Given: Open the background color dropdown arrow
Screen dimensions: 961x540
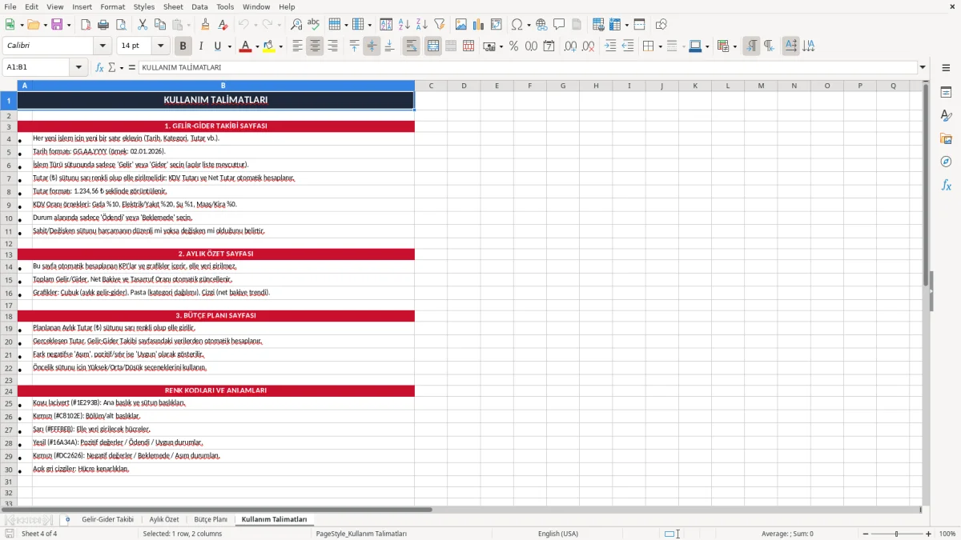Looking at the screenshot, I should pyautogui.click(x=280, y=46).
